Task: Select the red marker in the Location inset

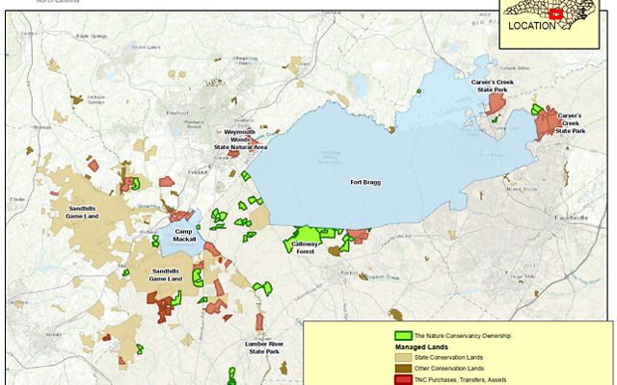Action: [x=555, y=14]
